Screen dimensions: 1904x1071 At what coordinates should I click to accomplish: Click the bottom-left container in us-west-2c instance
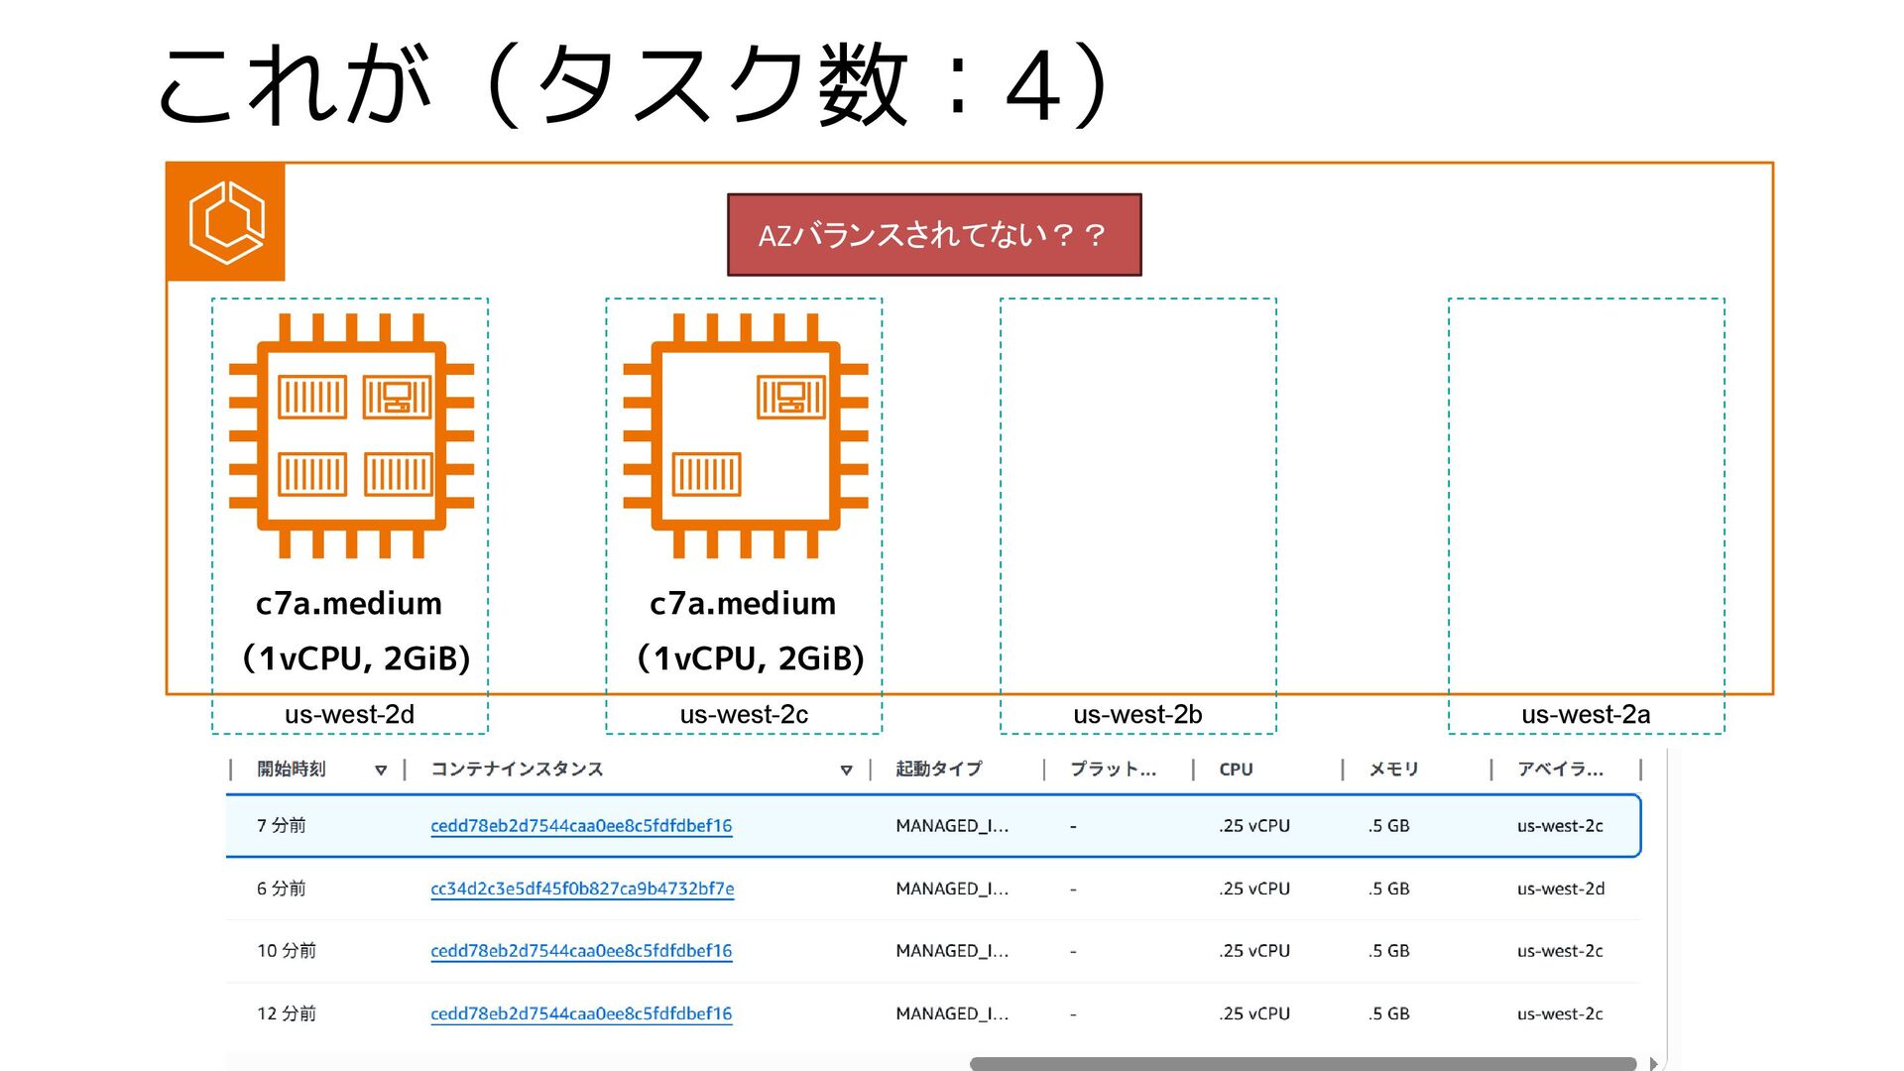pyautogui.click(x=706, y=474)
